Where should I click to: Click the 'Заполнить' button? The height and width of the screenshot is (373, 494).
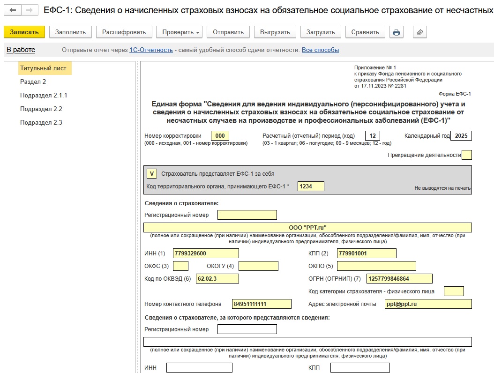70,32
